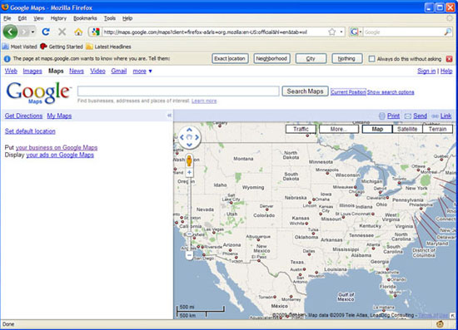Open the Edit menu
Viewport: 458px width, 330px height.
(x=22, y=18)
